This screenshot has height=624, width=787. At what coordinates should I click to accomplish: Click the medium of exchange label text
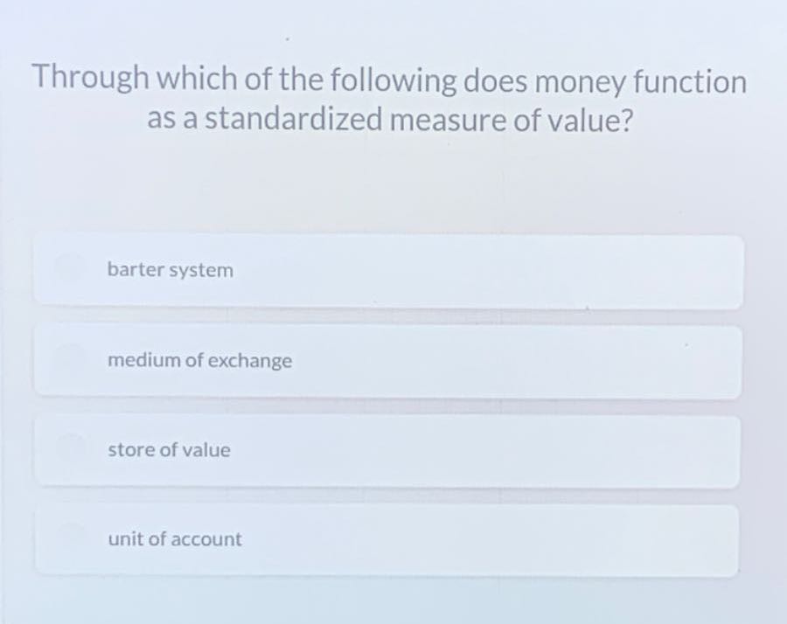point(199,361)
